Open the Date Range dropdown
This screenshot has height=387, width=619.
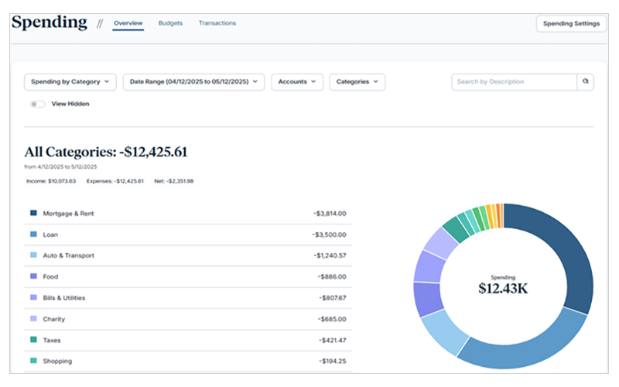click(193, 81)
